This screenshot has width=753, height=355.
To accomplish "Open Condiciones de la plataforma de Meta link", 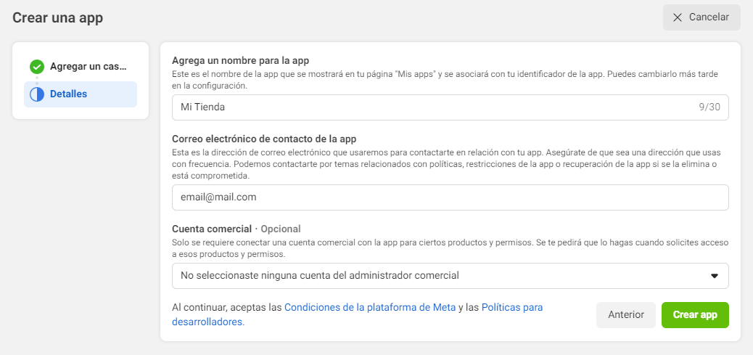I will pyautogui.click(x=370, y=307).
